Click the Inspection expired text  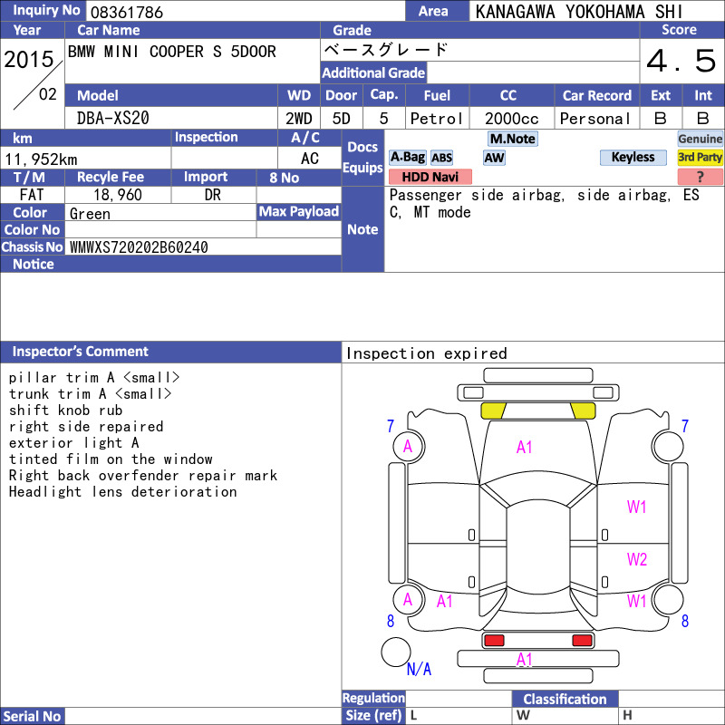coord(426,353)
